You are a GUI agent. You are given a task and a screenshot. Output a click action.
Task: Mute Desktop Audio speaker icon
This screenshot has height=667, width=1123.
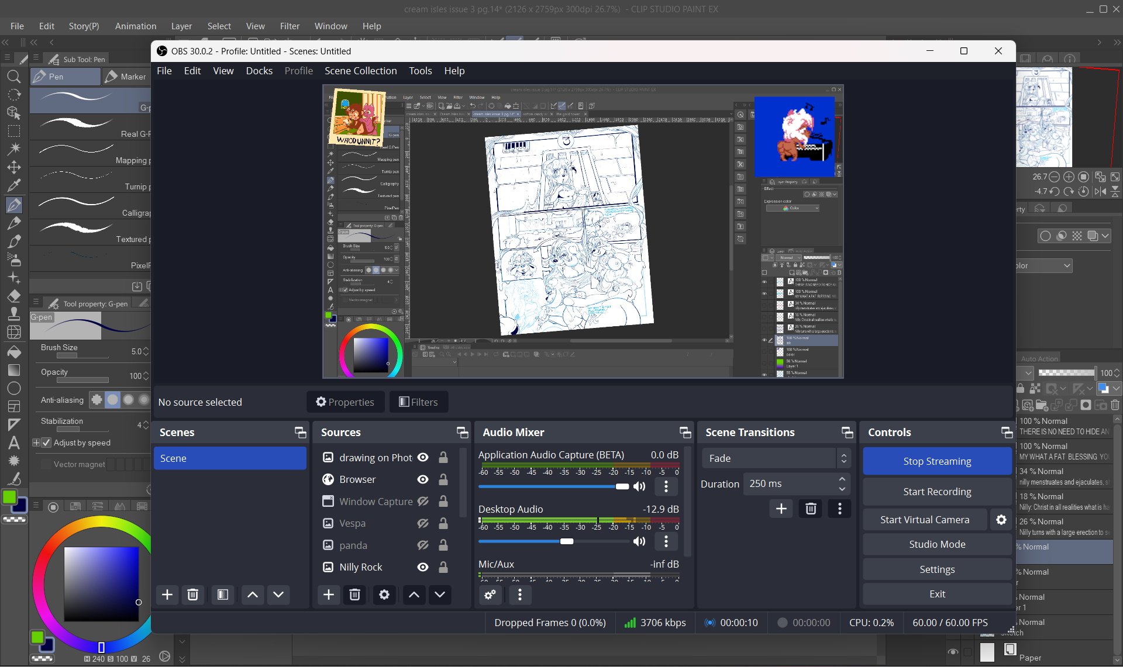pyautogui.click(x=639, y=541)
